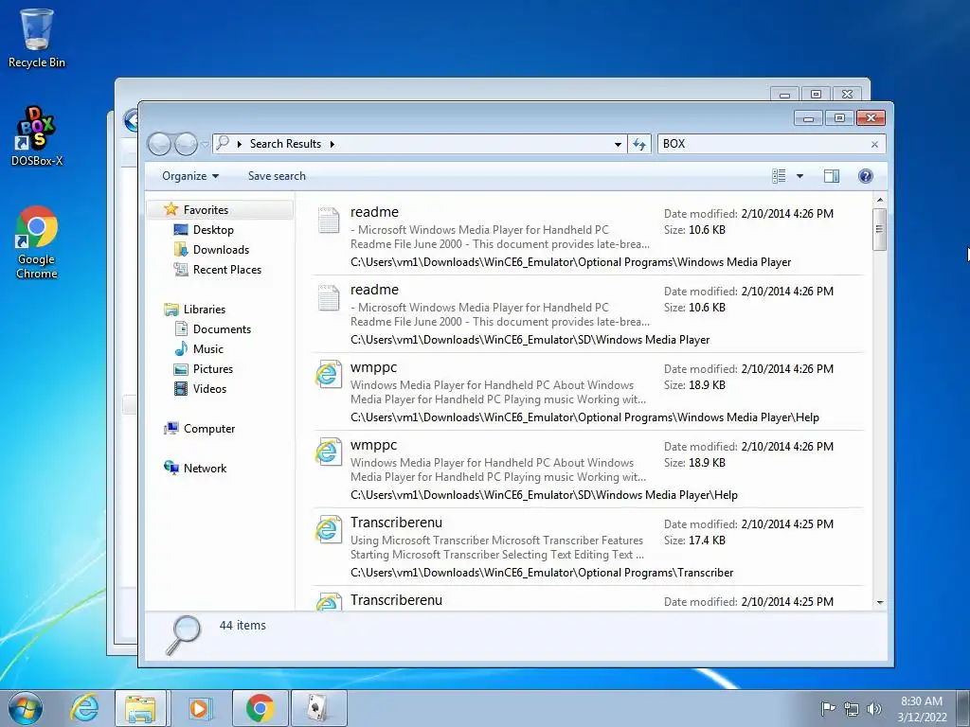The height and width of the screenshot is (727, 970).
Task: Open Recent Places under Favorites
Action: click(227, 270)
